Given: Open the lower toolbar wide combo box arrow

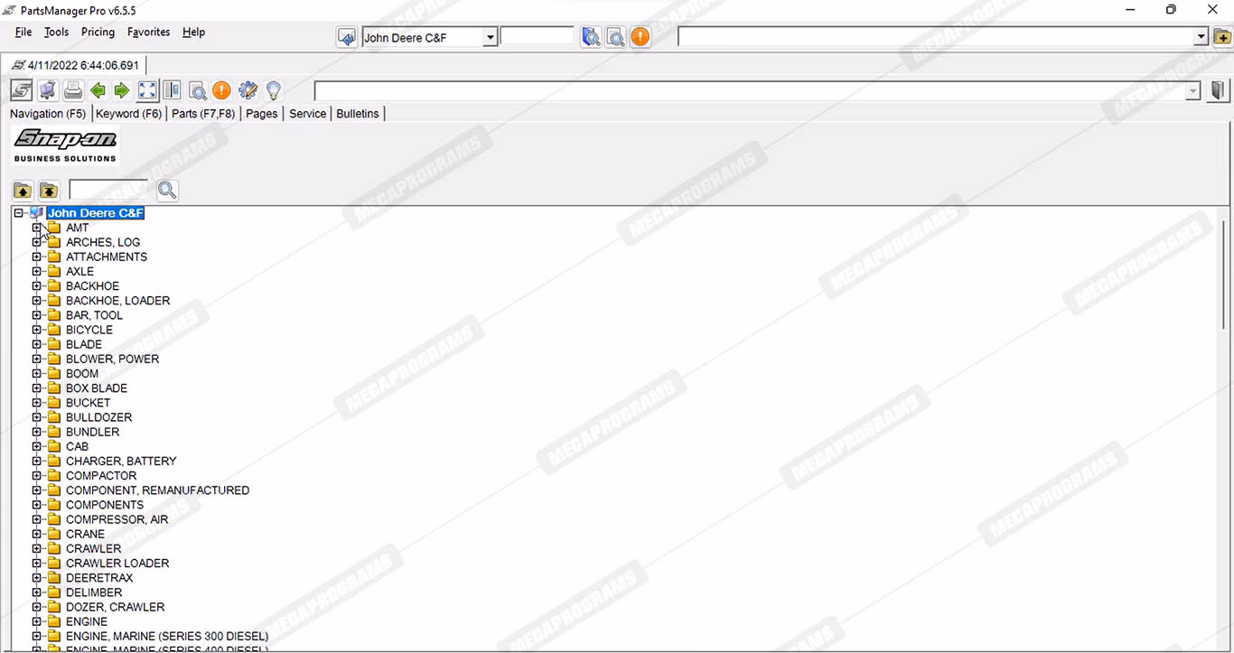Looking at the screenshot, I should tap(1193, 91).
